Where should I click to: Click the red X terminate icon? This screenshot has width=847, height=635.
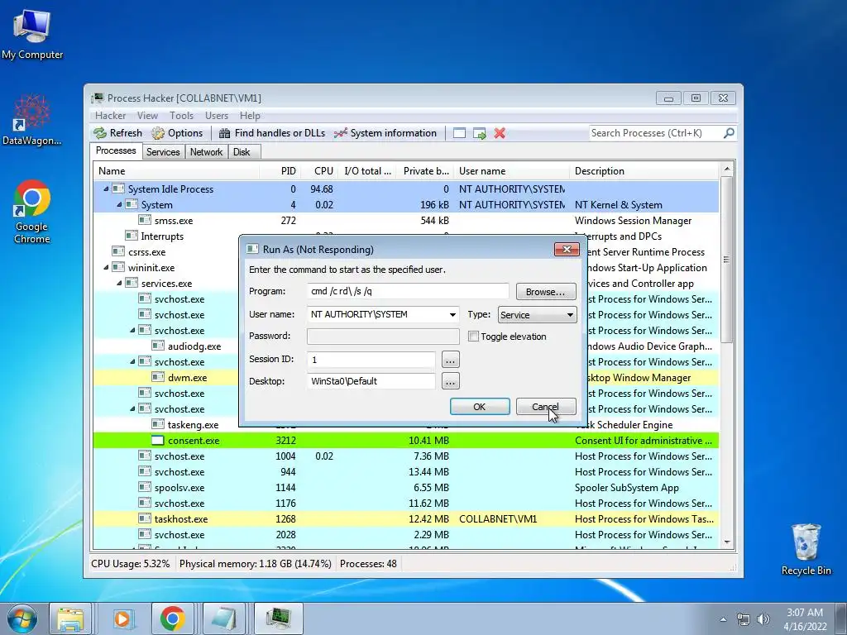500,133
